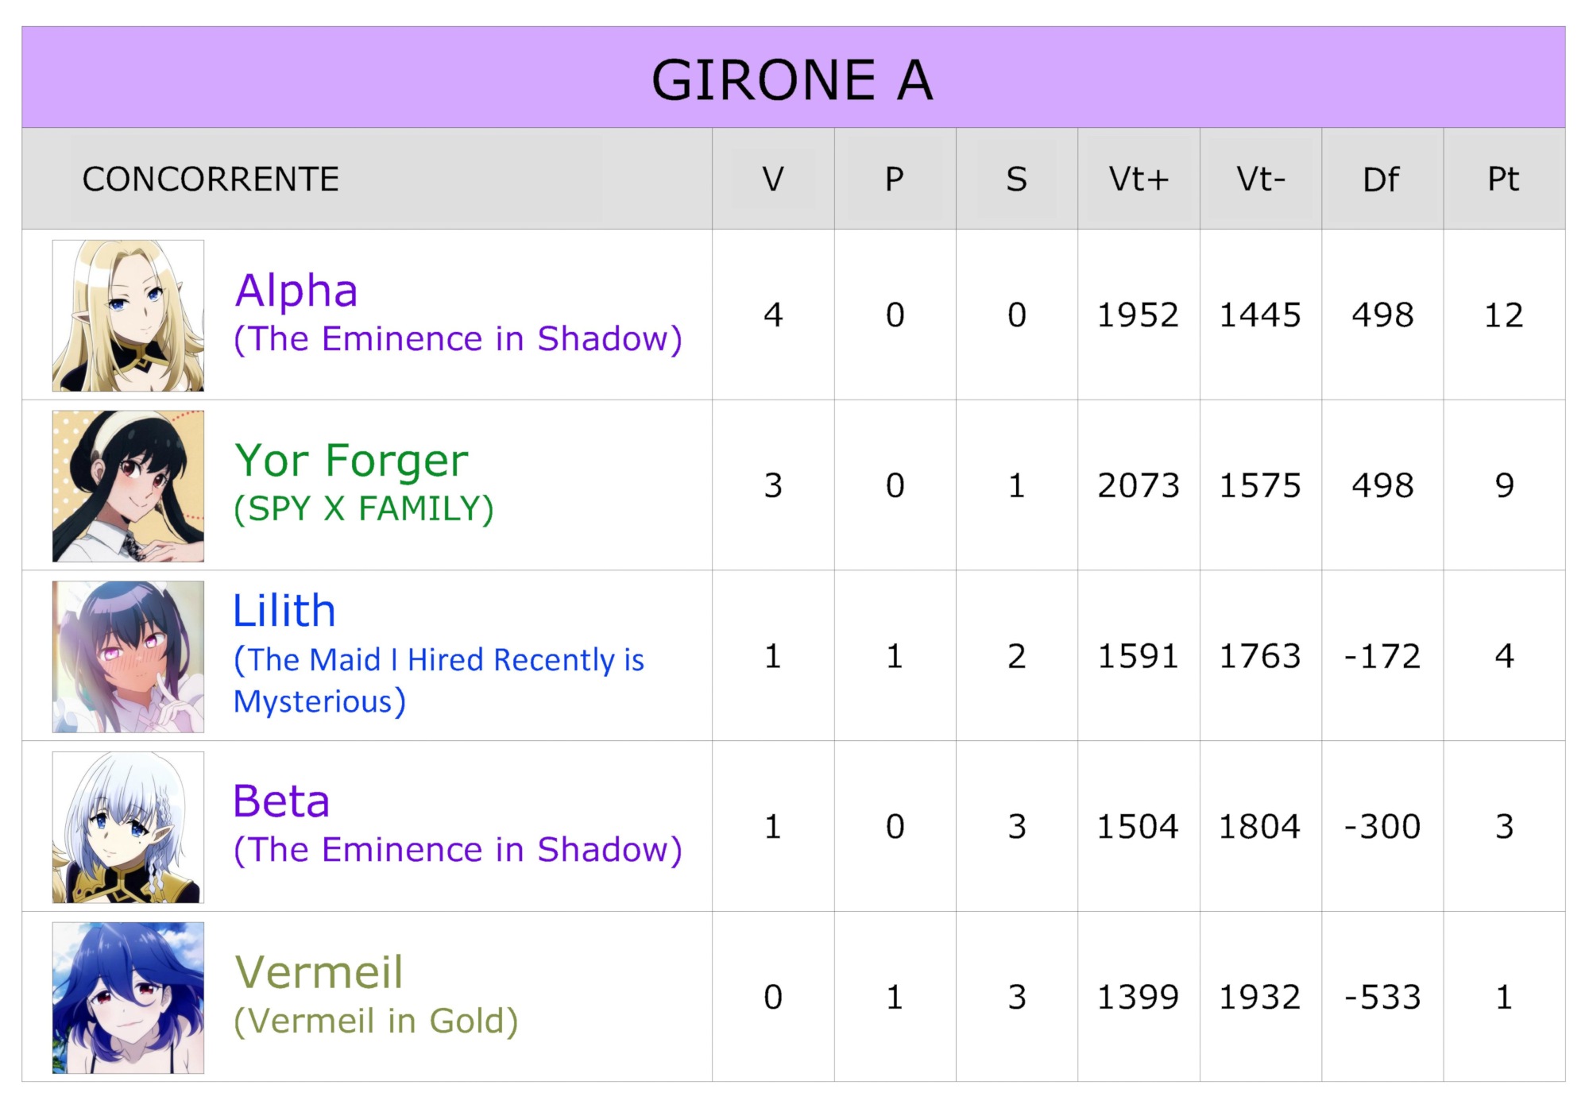Select Yor Forger's Vt- value 1575

(1260, 485)
